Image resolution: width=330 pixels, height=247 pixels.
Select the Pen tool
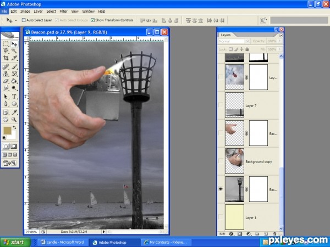[x=6, y=104]
